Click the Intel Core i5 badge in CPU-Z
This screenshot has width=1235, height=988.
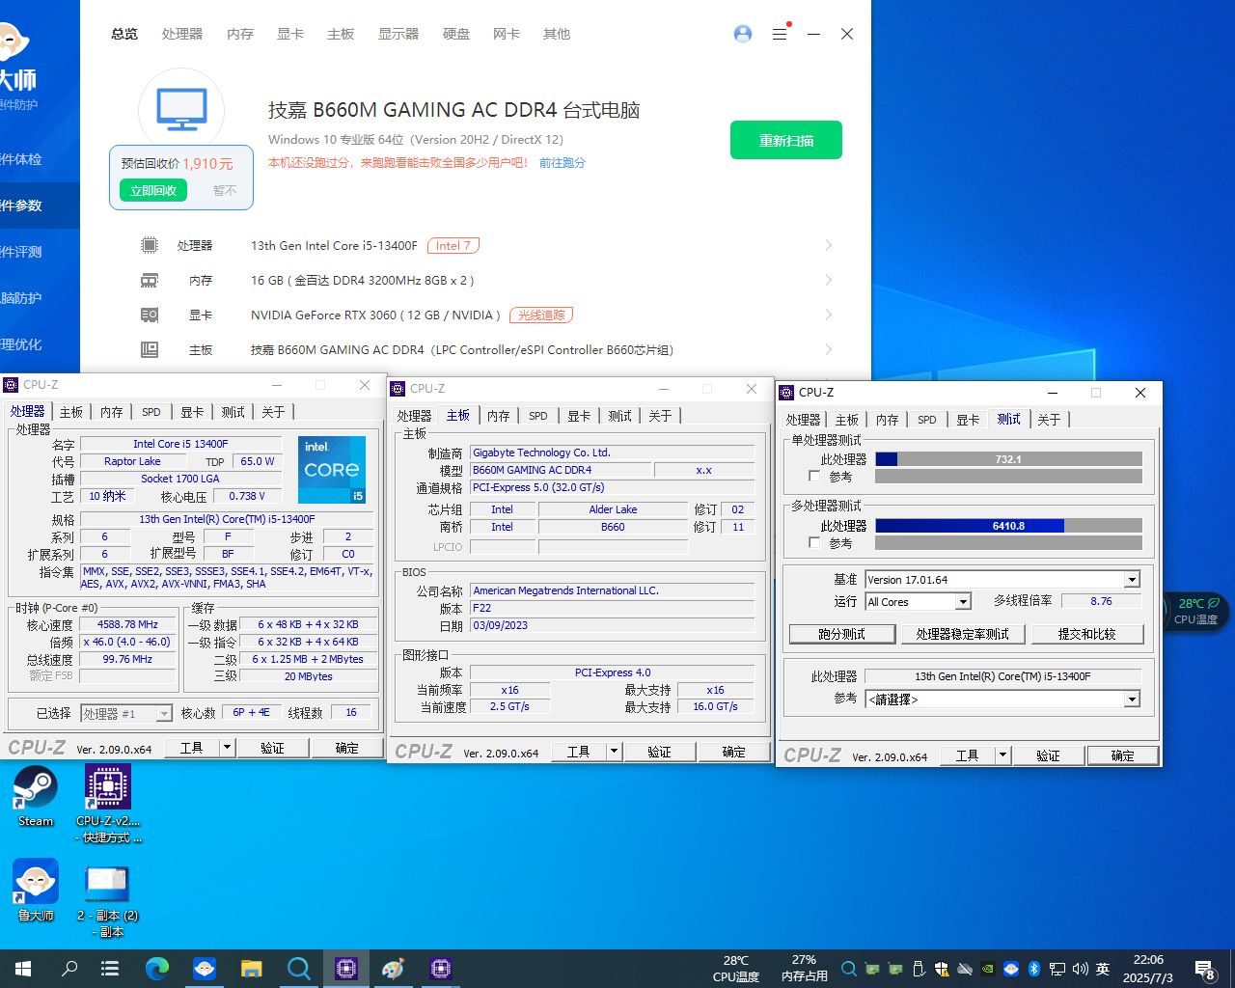coord(332,469)
